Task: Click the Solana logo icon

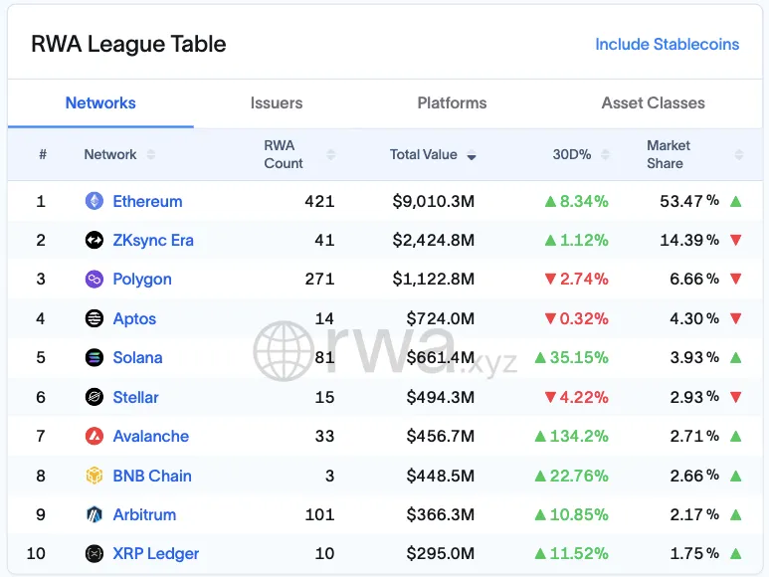Action: [95, 357]
